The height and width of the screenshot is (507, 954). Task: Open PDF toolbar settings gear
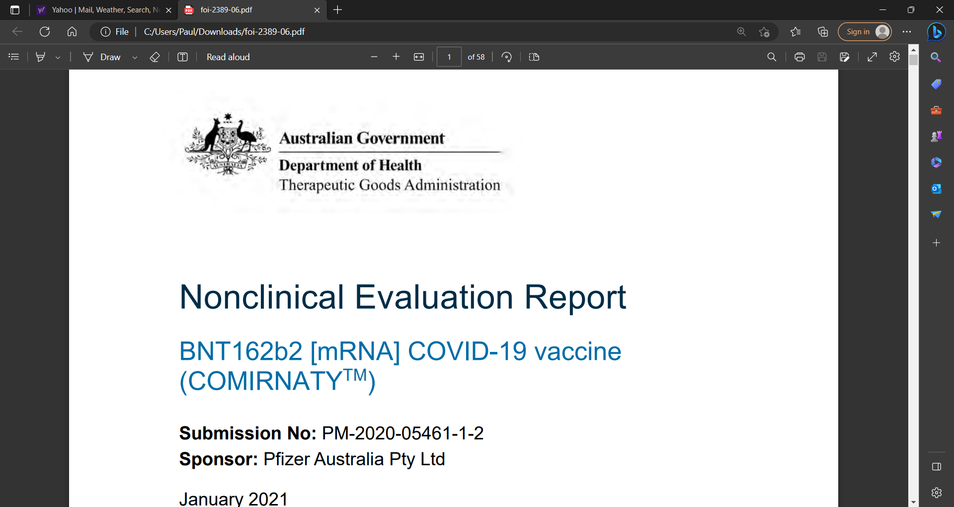tap(894, 57)
